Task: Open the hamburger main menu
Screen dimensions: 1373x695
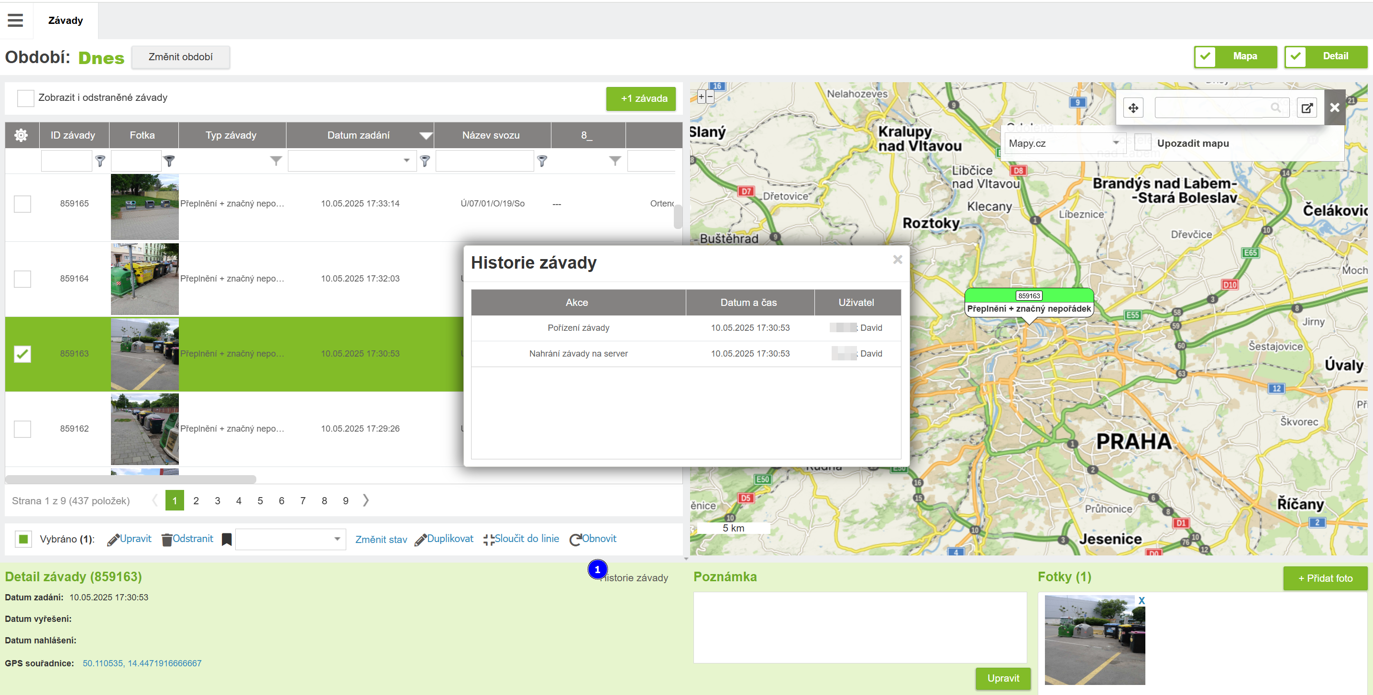Action: pos(15,20)
